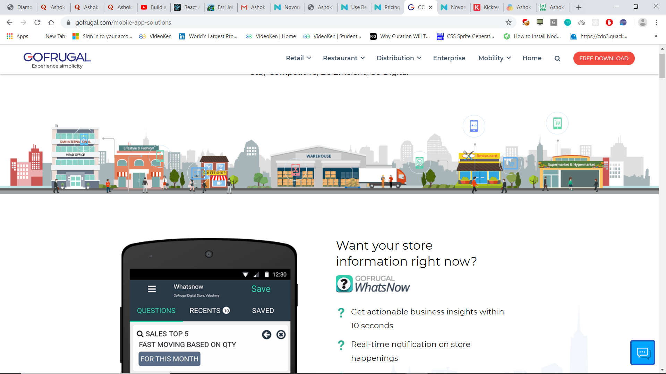This screenshot has height=374, width=666.
Task: Click the Warehouse building illustration
Action: click(x=318, y=167)
